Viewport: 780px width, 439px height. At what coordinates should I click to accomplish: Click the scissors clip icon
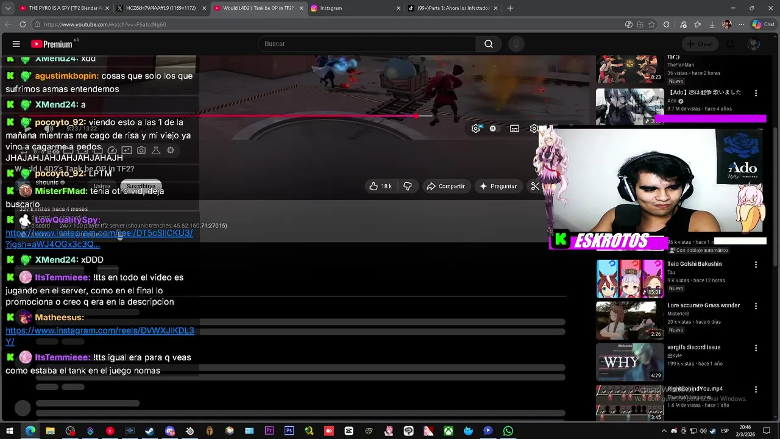click(535, 186)
